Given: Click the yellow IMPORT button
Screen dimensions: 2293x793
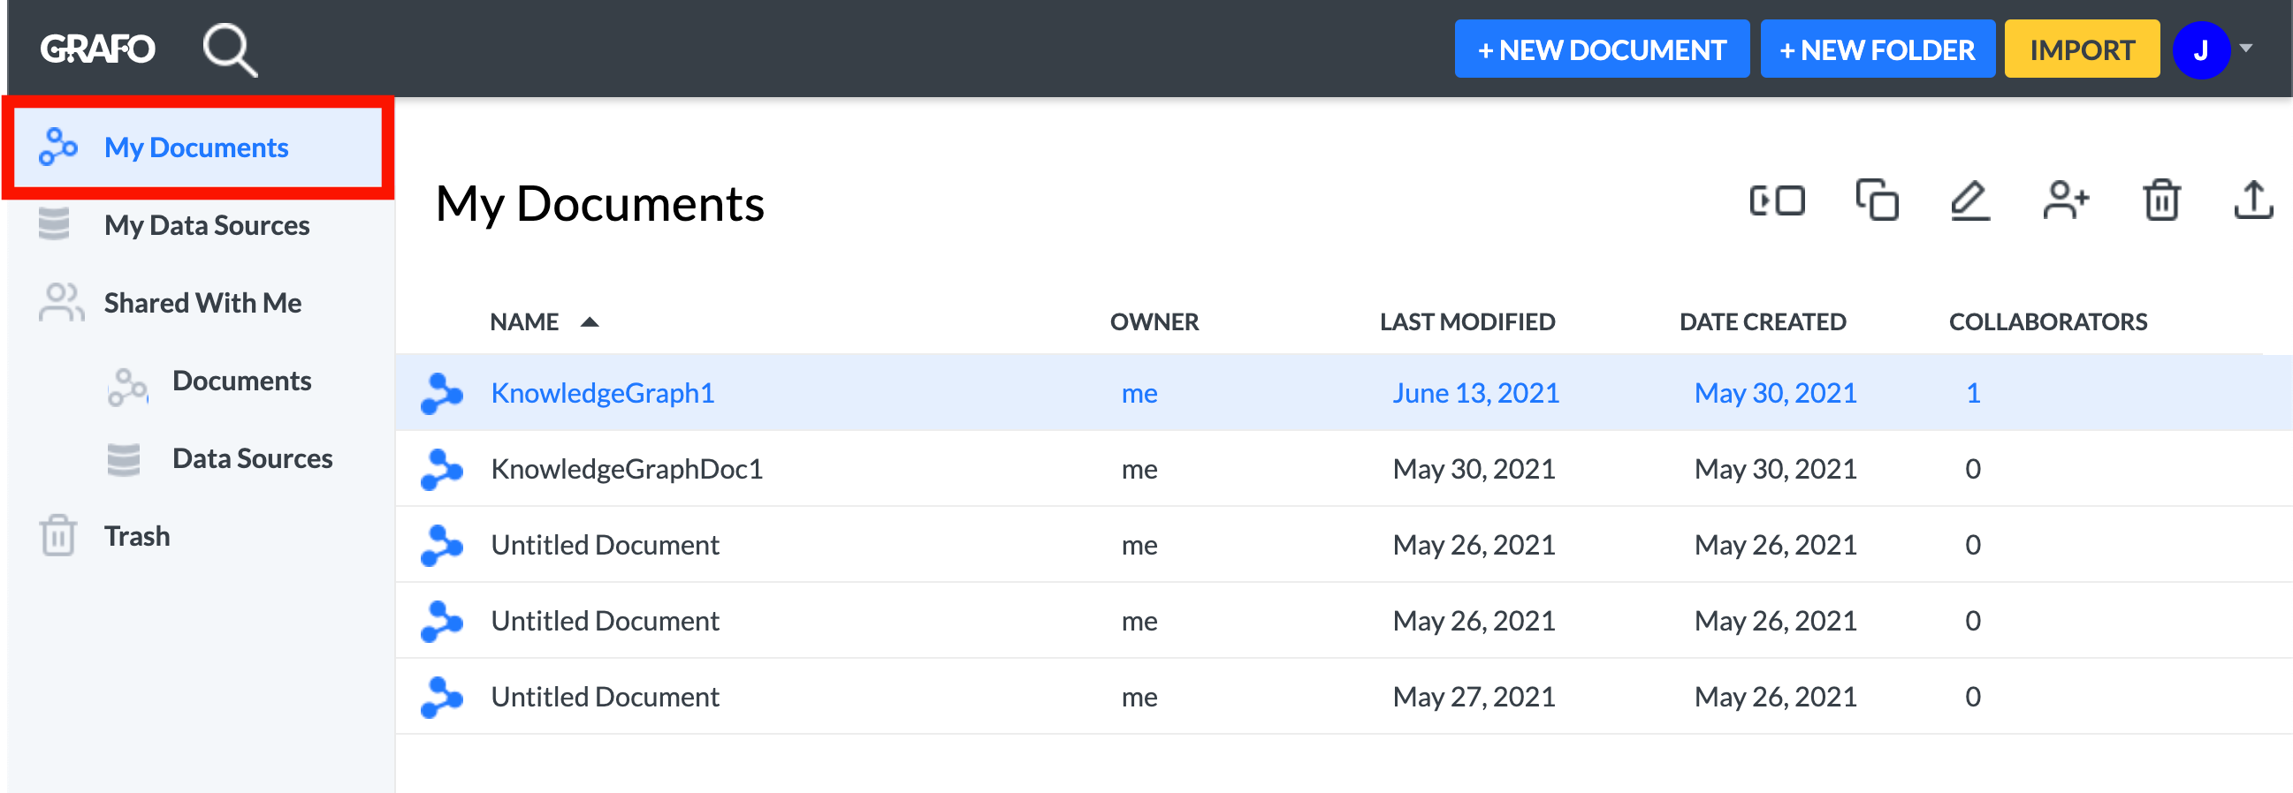Looking at the screenshot, I should 2081,49.
